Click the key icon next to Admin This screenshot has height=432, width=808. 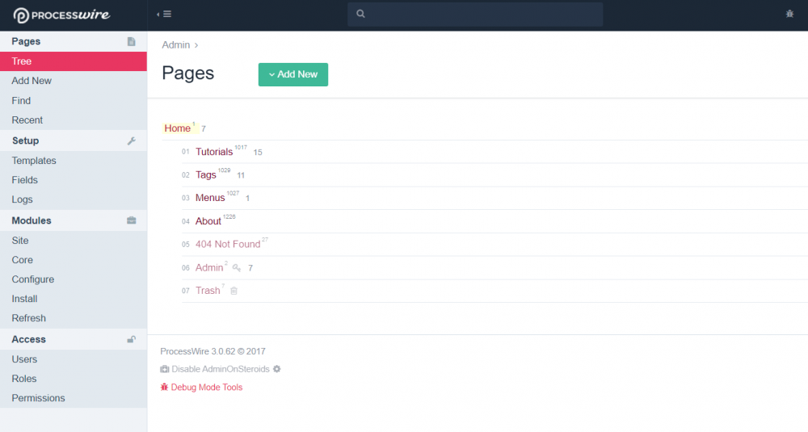point(237,267)
